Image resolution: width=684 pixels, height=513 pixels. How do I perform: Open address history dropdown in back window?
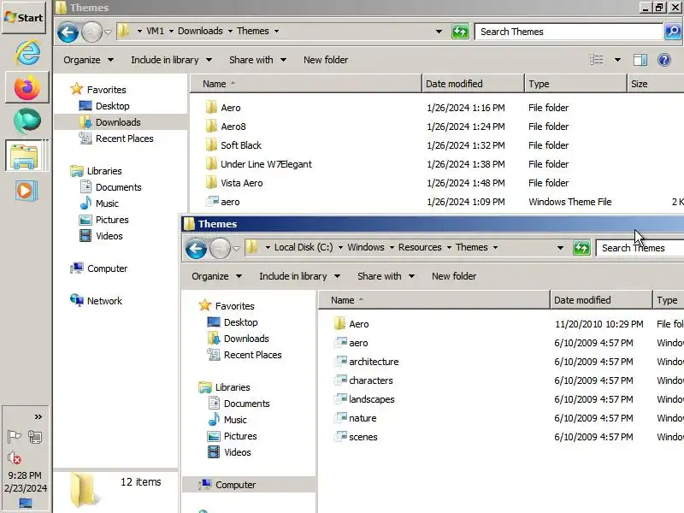pos(439,32)
